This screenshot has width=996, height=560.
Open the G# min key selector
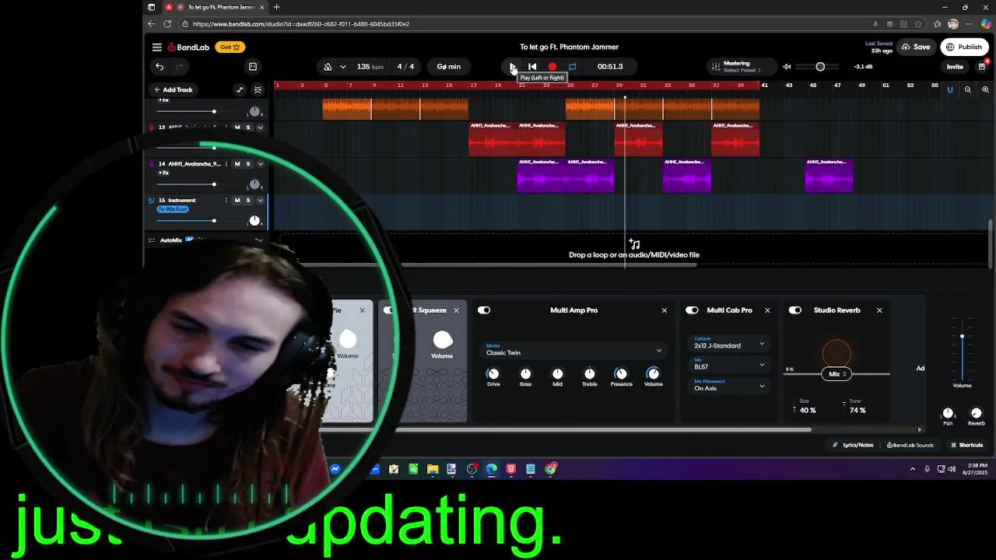point(449,67)
